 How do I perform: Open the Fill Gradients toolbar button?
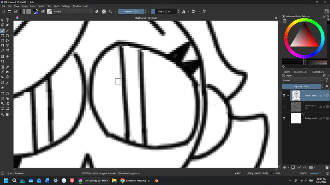23,12
